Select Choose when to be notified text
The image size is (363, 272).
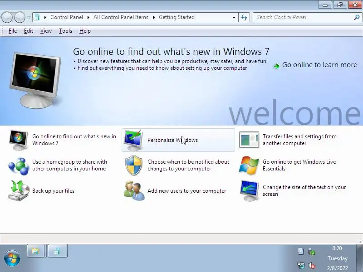[x=188, y=165]
